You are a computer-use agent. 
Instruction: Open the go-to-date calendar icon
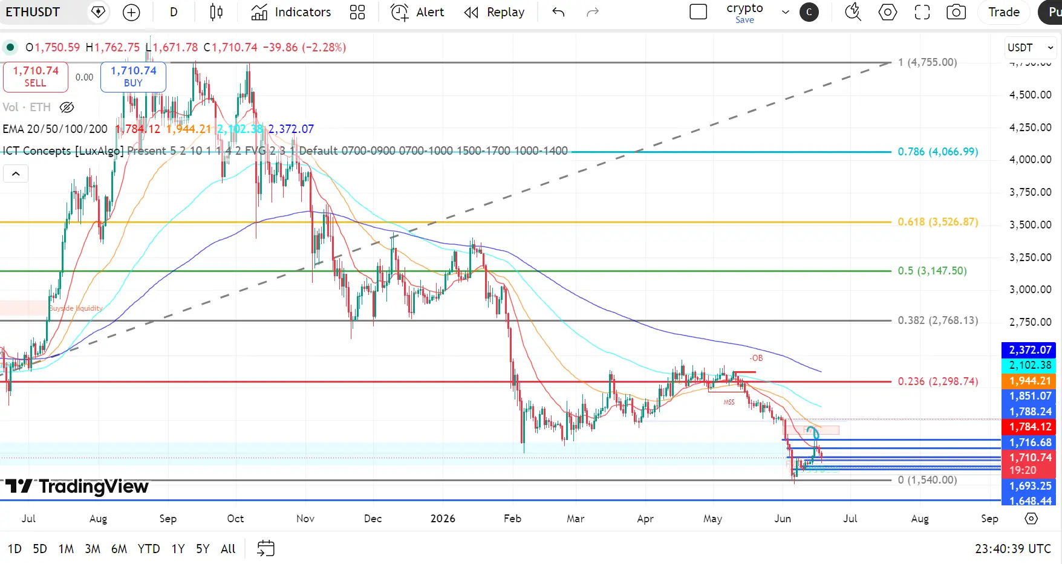click(266, 548)
